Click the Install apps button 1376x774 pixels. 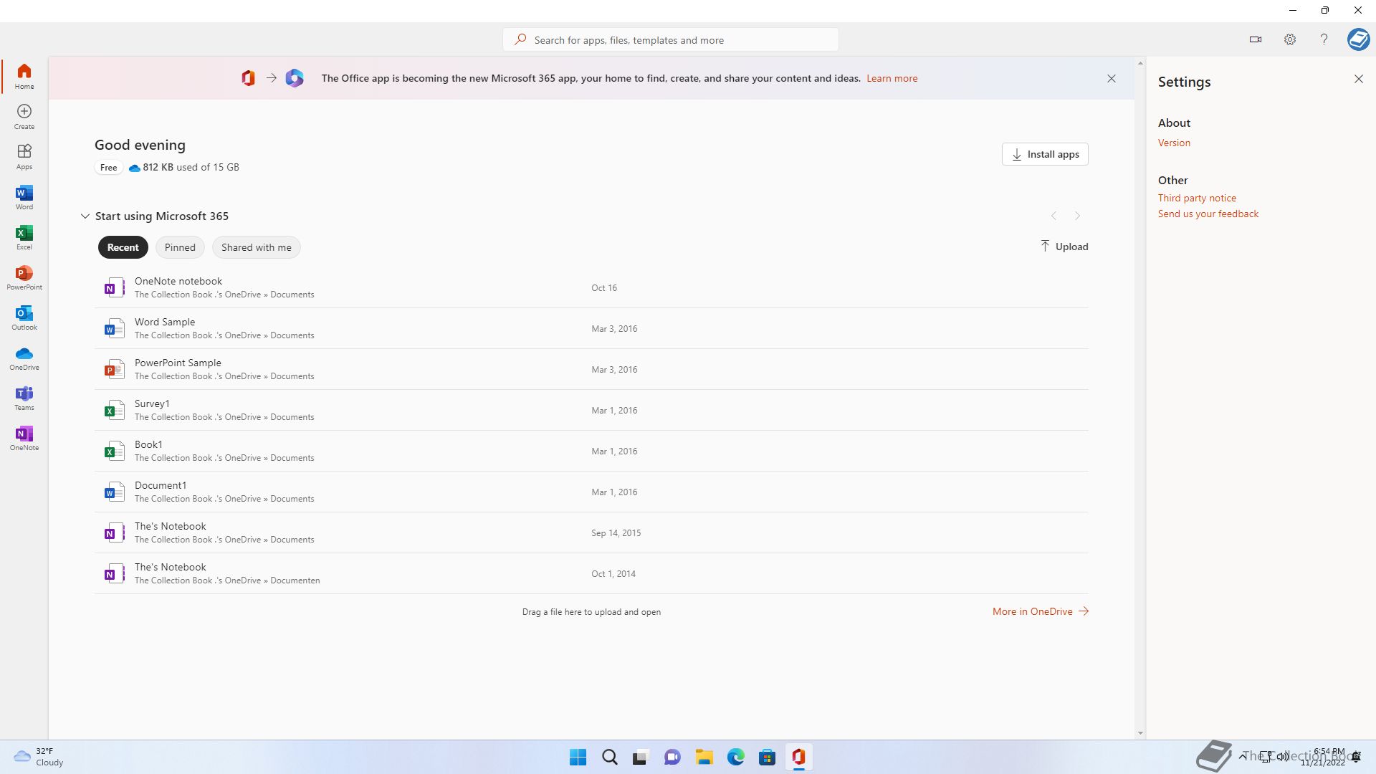(x=1045, y=154)
